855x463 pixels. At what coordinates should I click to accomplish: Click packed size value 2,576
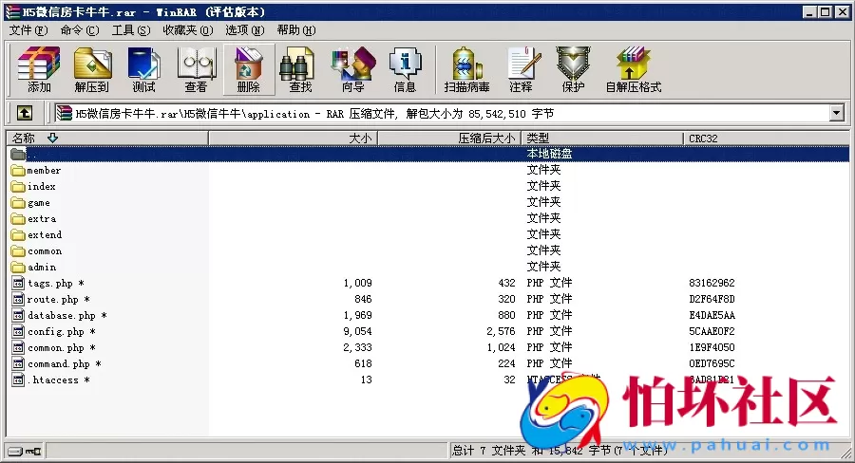(x=501, y=331)
